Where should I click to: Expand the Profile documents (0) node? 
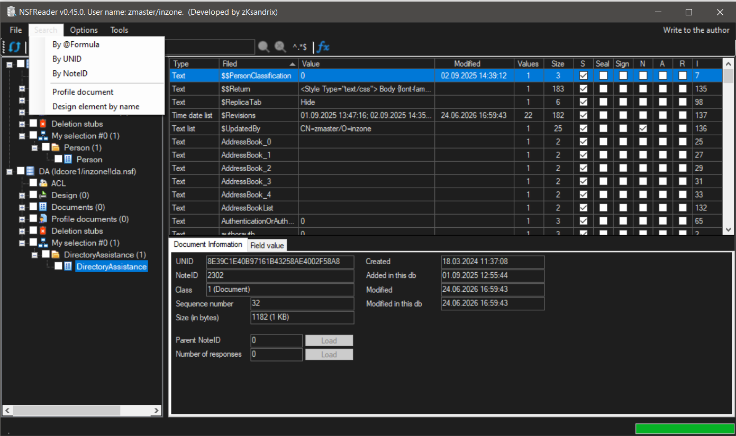[x=22, y=219]
